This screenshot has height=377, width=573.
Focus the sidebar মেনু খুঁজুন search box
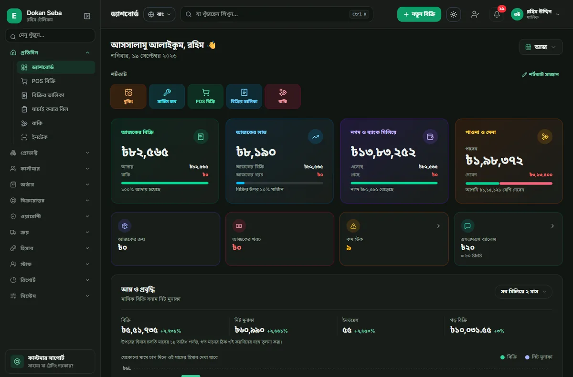tap(50, 35)
